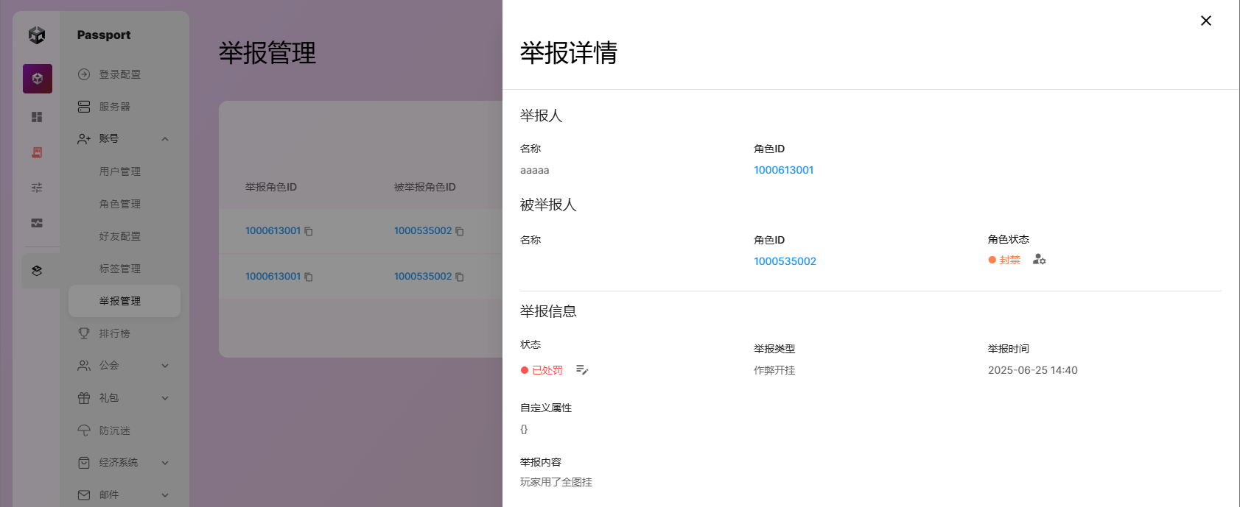
Task: Click the edit icon beside 已处罚 status
Action: (x=582, y=370)
